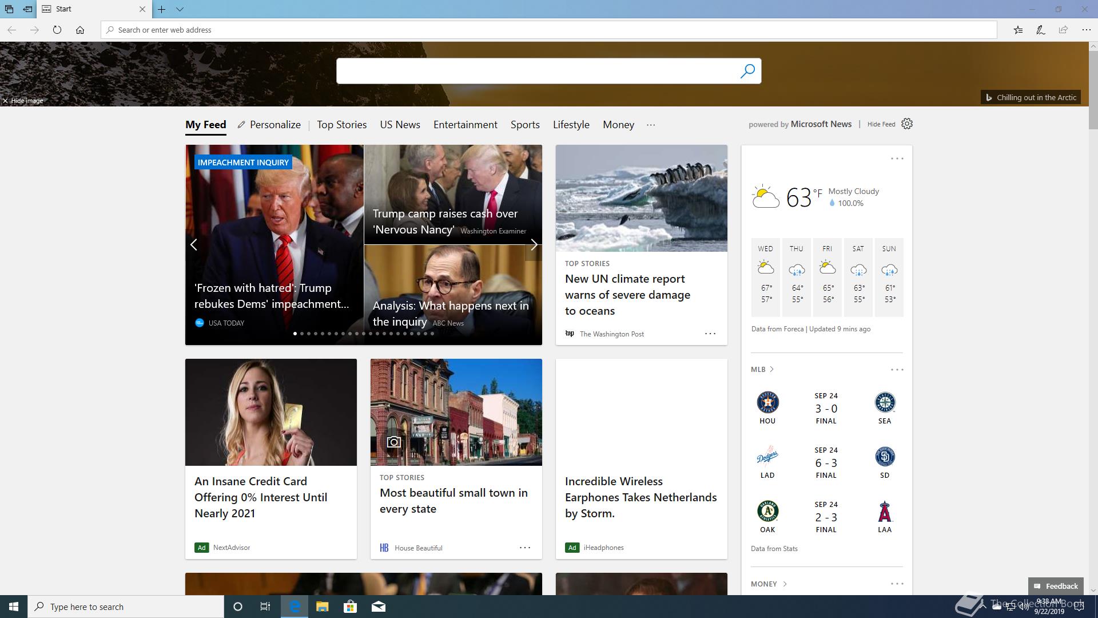
Task: Hide the background image
Action: pyautogui.click(x=23, y=101)
